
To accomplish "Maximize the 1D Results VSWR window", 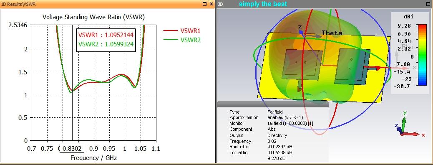I will [x=205, y=4].
